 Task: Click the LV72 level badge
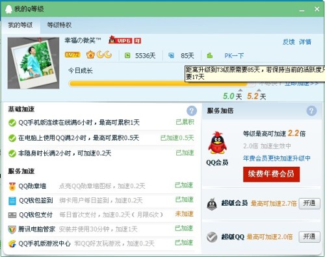pyautogui.click(x=72, y=55)
